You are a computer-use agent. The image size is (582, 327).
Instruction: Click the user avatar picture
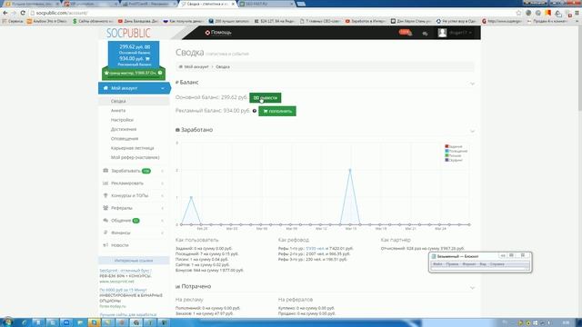[442, 33]
